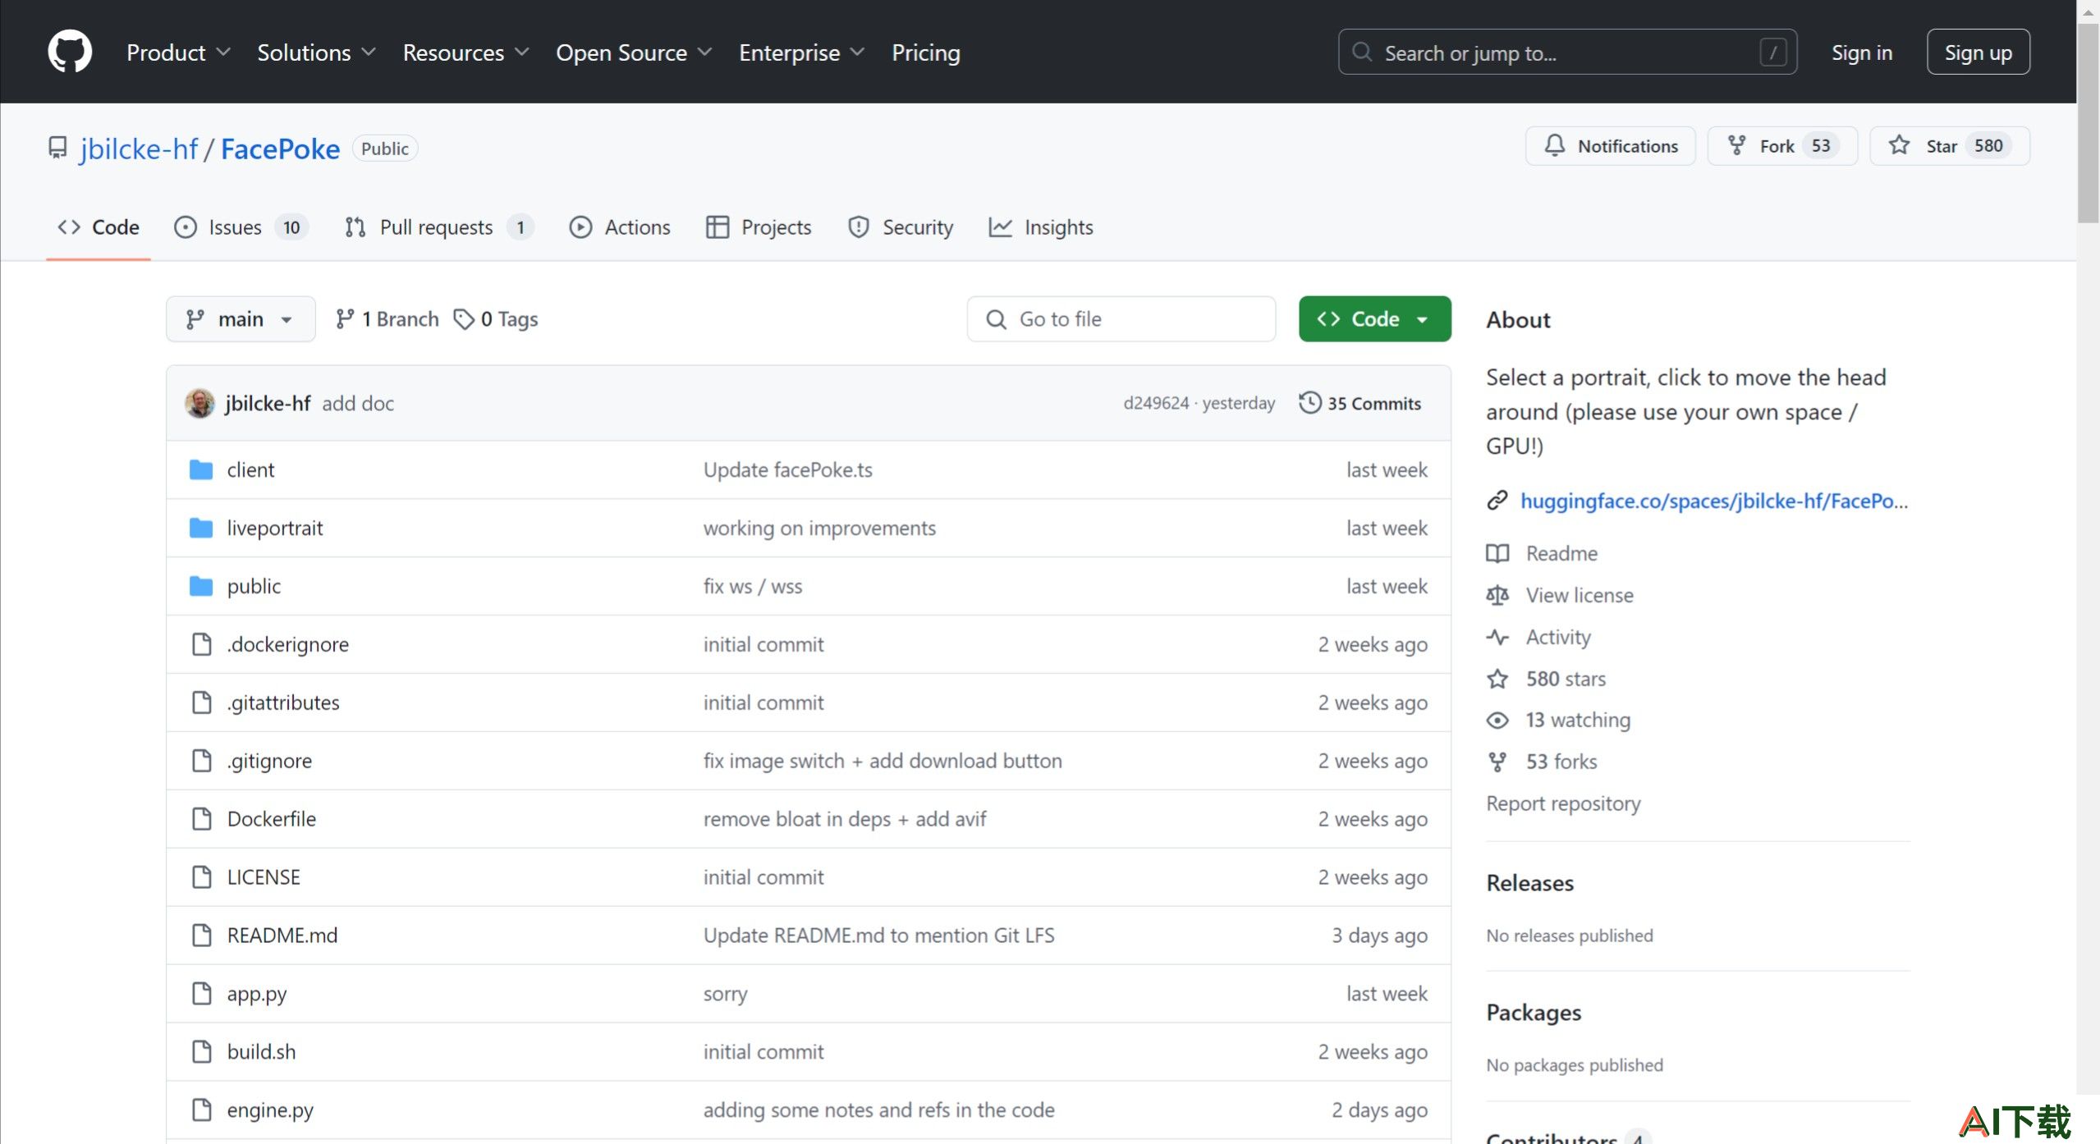The width and height of the screenshot is (2100, 1144).
Task: Click the bell icon in Notifications
Action: (1555, 145)
